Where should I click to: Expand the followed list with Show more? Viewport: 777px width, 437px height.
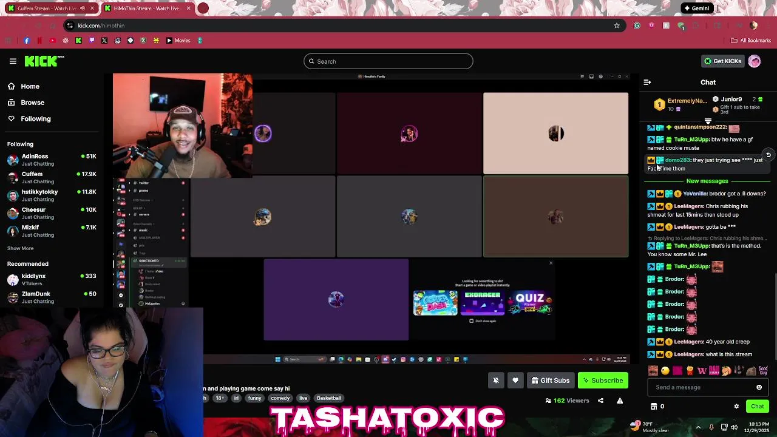click(20, 248)
